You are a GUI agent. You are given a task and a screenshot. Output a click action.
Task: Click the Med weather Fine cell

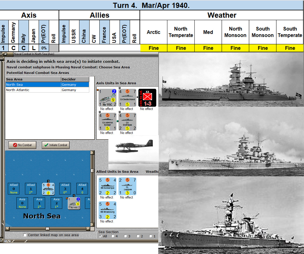pos(208,48)
